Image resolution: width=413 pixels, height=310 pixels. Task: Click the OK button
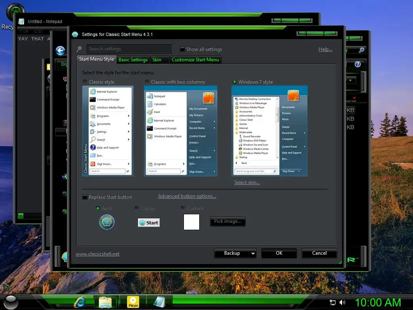[279, 253]
